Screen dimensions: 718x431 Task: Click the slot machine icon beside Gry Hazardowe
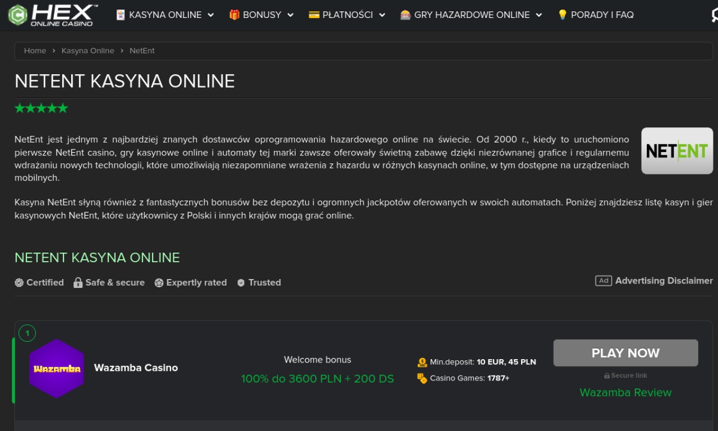click(x=406, y=15)
